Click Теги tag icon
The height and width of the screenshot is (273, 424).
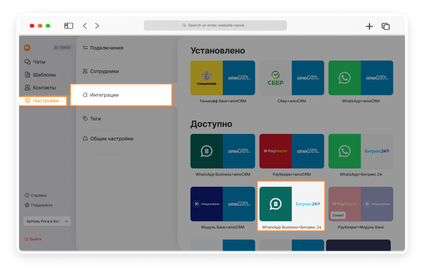85,118
